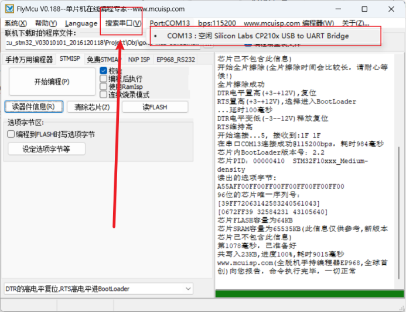Open the 系统(X) menu
Screen dimensions: 406x312
16,23
